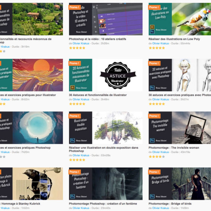
Task: Click Olivier Krakus author link under 30 Astuces Illustrator
Action: click(x=81, y=99)
